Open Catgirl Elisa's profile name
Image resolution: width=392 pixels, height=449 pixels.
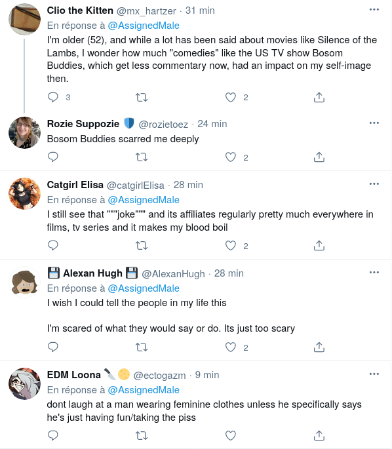pos(75,185)
